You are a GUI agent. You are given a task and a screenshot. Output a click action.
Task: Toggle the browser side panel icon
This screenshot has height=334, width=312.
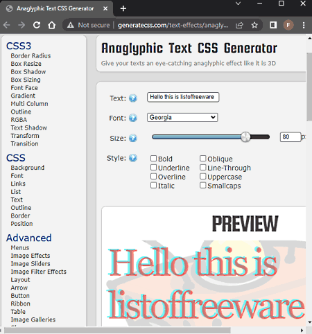pyautogui.click(x=273, y=25)
